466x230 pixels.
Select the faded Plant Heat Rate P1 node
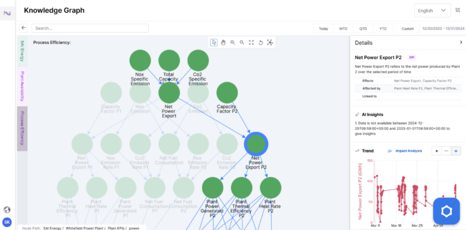[x=96, y=188]
